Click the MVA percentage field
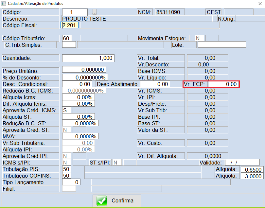Screen dimensions: 265x208 coord(80,136)
